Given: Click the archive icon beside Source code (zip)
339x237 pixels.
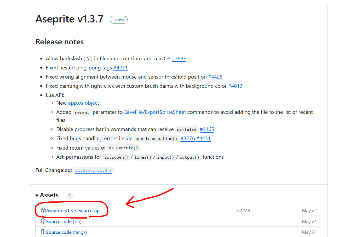Looking at the screenshot, I should pyautogui.click(x=43, y=221).
